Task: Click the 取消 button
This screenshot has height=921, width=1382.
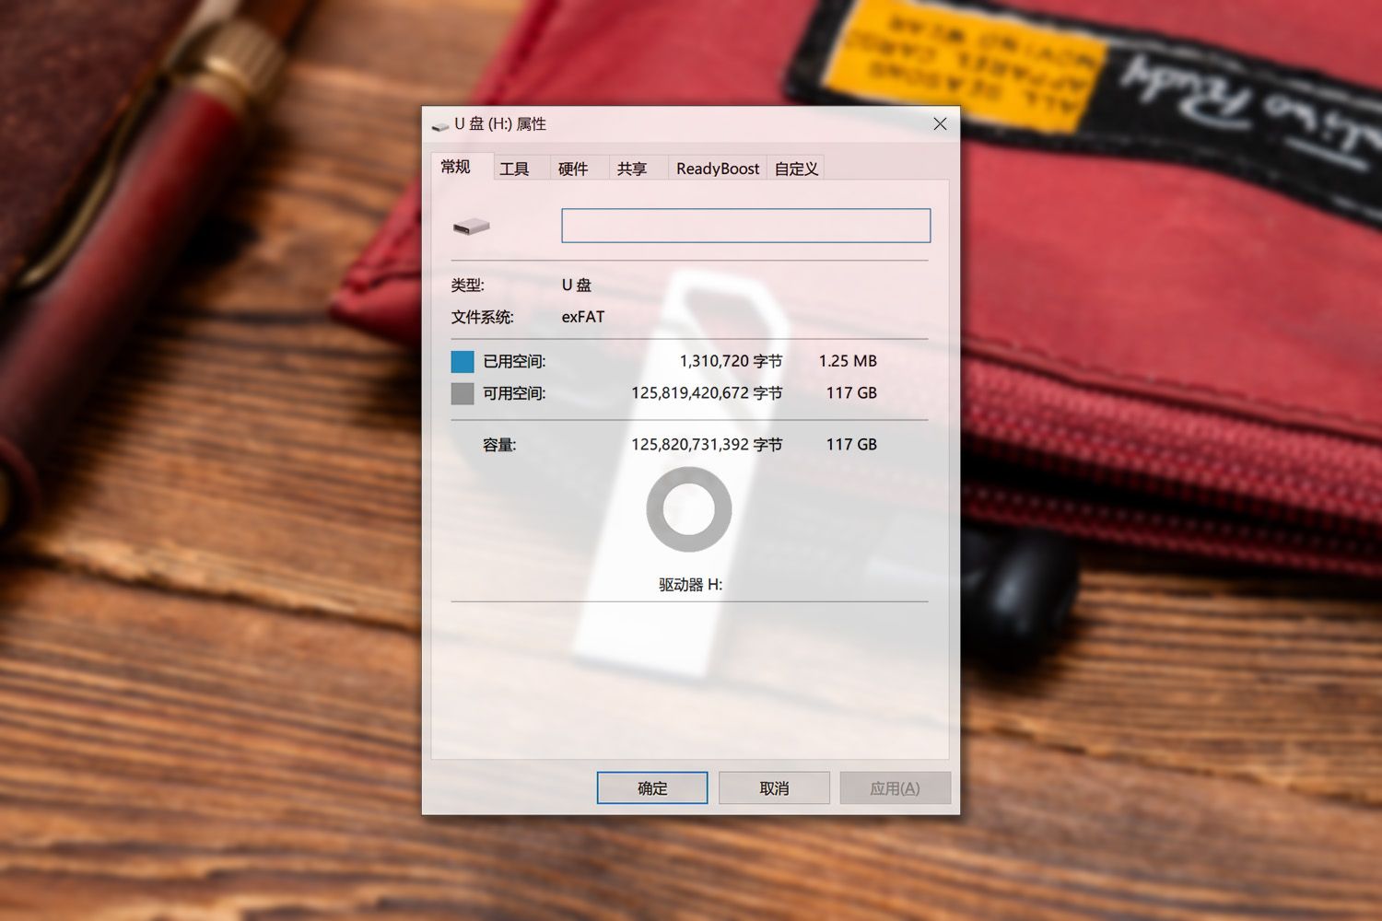Action: (774, 788)
